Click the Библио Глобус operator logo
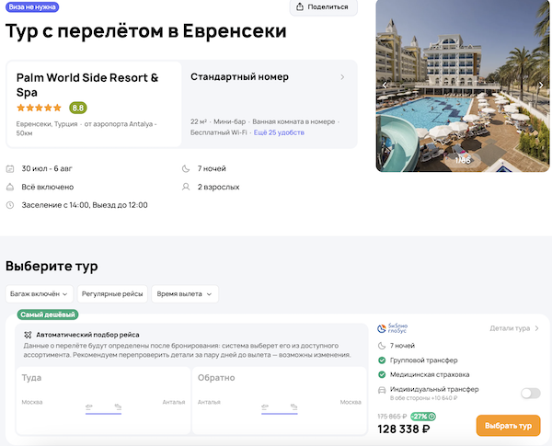 pyautogui.click(x=392, y=327)
